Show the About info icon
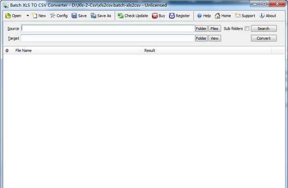 point(262,16)
